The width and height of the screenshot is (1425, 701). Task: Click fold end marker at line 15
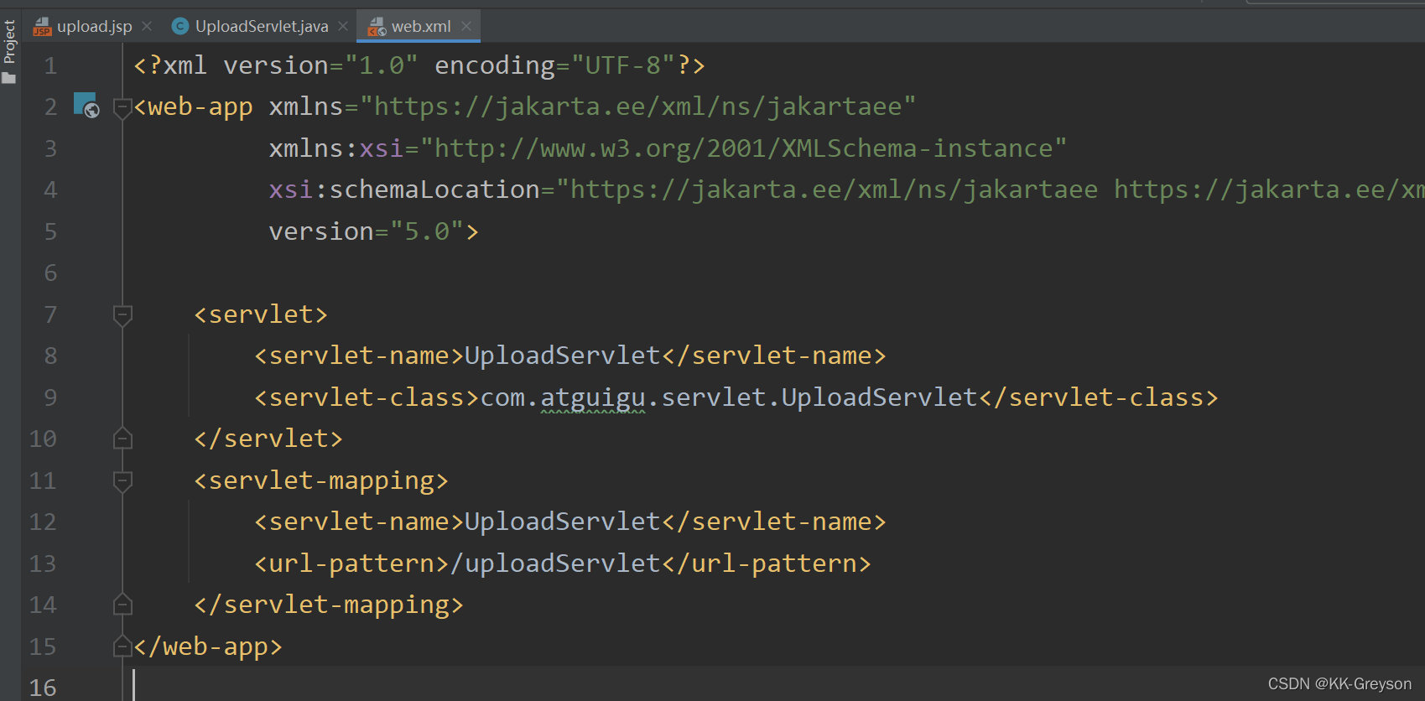coord(122,646)
